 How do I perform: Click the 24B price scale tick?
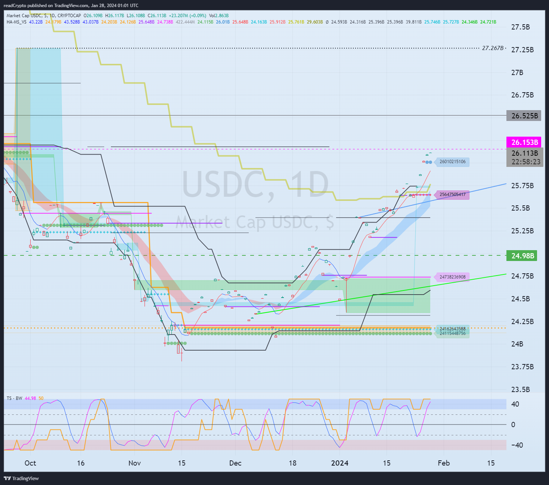(x=517, y=344)
